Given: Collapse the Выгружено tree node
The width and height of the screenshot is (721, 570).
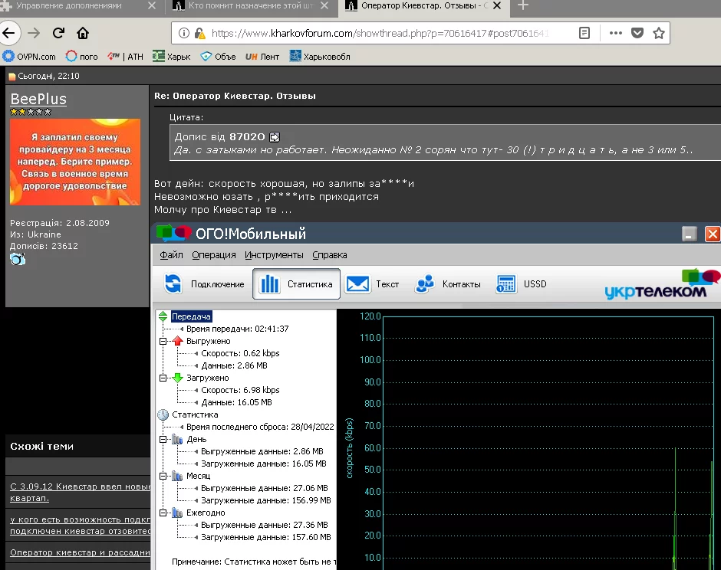Looking at the screenshot, I should (x=163, y=341).
